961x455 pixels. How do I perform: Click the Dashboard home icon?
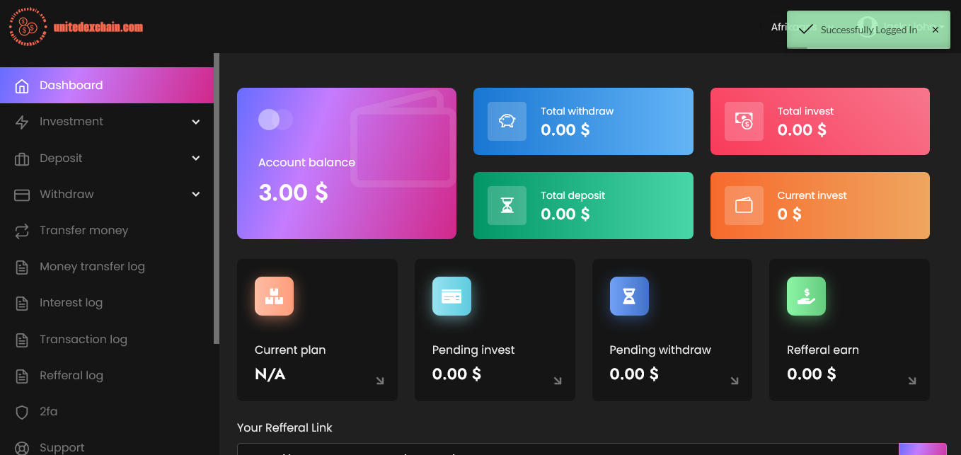click(22, 86)
